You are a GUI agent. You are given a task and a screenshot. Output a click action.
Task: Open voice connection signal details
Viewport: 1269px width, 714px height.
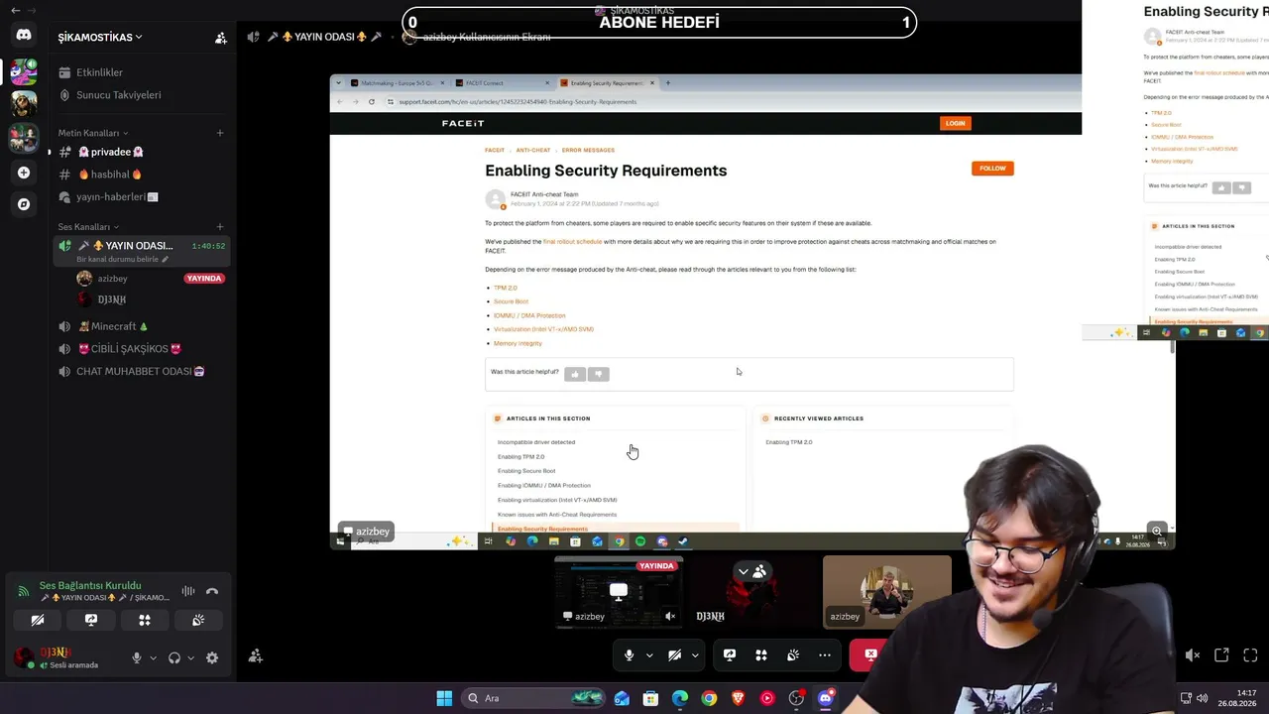(x=23, y=591)
